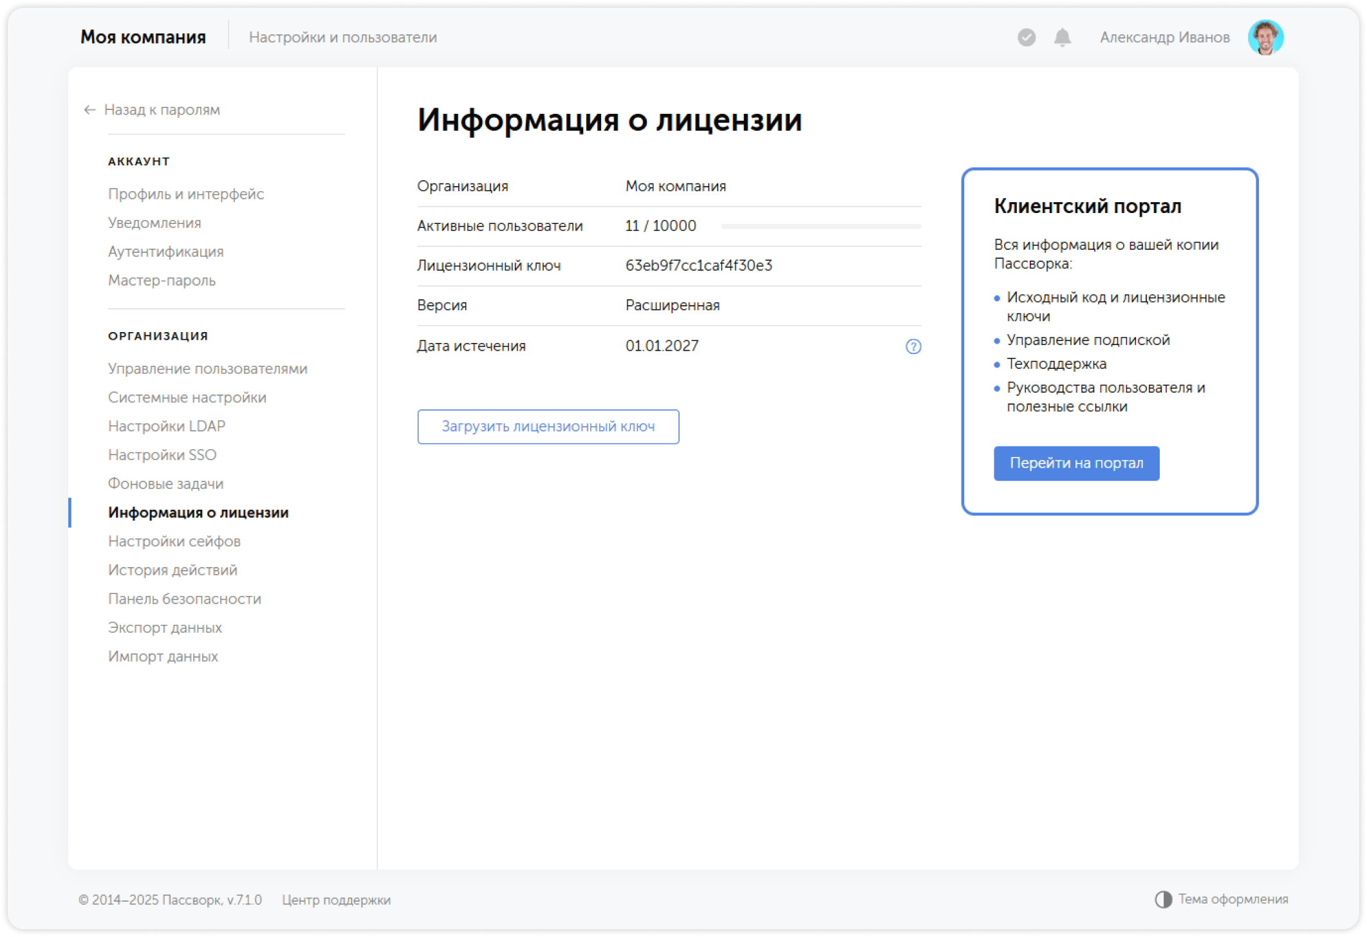
Task: Select Настройки LDAP in the sidebar
Action: 167,426
